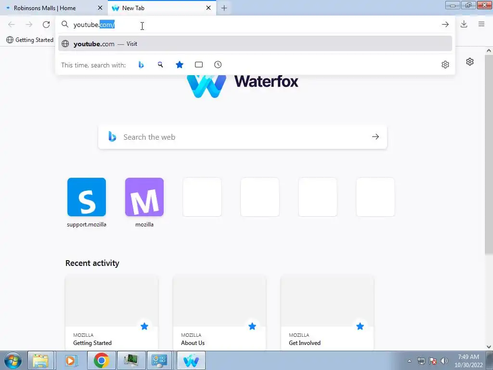Search in open Tabs one-off icon
The width and height of the screenshot is (493, 370).
tap(199, 65)
